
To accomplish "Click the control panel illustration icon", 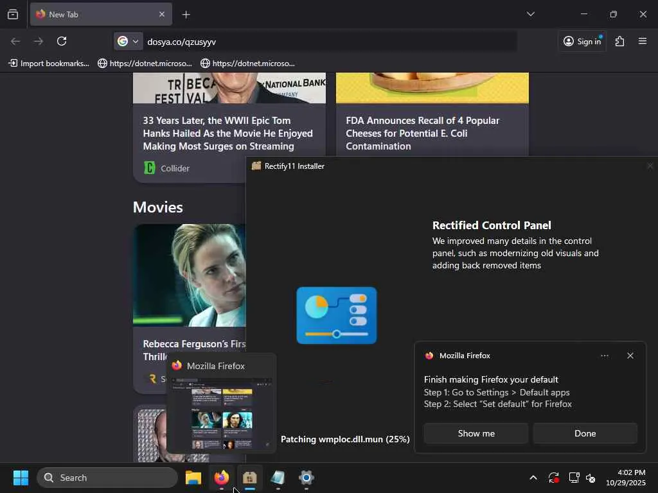I will tap(337, 315).
